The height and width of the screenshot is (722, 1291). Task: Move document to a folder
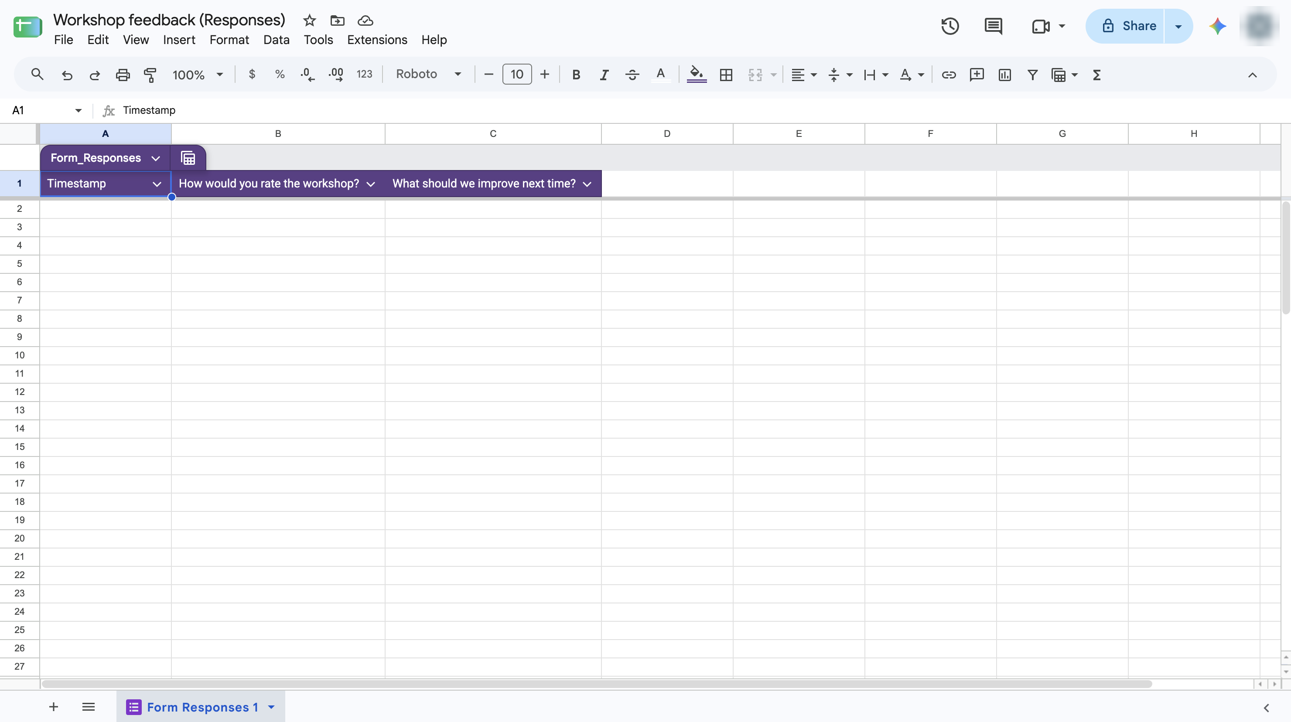(x=337, y=20)
